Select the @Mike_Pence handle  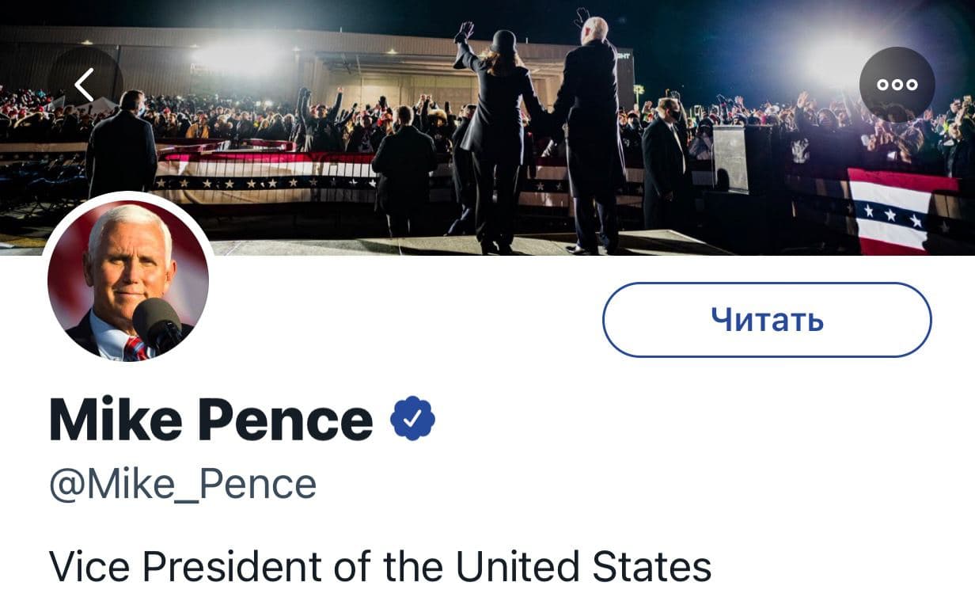(183, 485)
